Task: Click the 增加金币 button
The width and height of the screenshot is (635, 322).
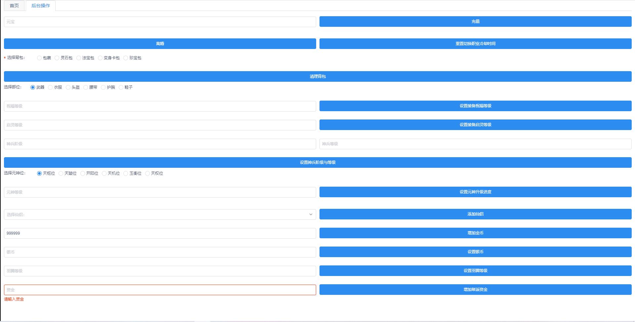Action: (x=475, y=233)
